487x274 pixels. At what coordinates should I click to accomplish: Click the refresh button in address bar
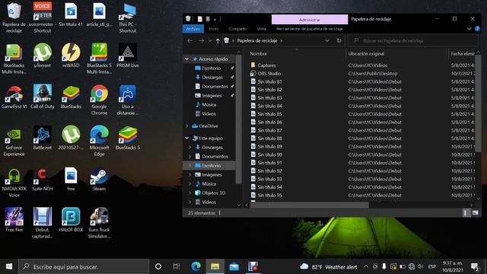pyautogui.click(x=339, y=40)
